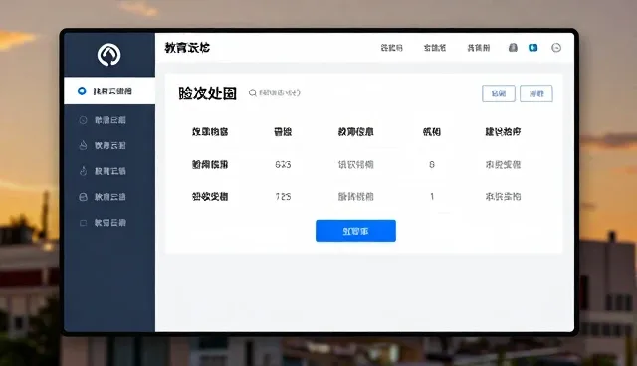Screen dimensions: 637x366
Task: Click the magnifier icon beside the card title
Action: [x=252, y=92]
